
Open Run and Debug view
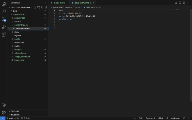pyautogui.click(x=4, y=27)
